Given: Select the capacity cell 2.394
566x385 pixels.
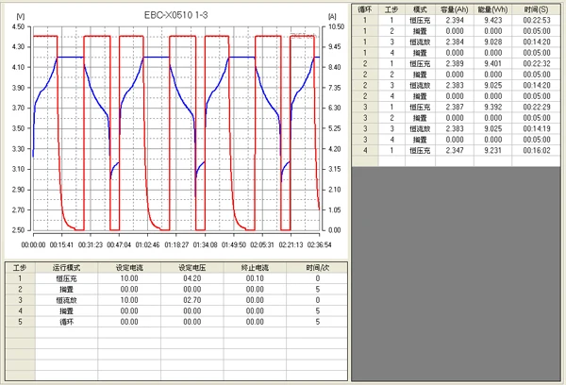Looking at the screenshot, I should pyautogui.click(x=455, y=20).
